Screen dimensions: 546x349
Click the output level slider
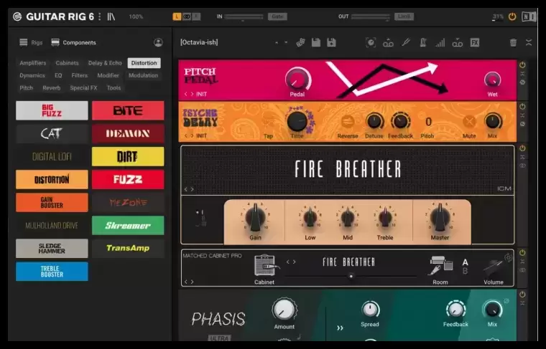click(371, 16)
